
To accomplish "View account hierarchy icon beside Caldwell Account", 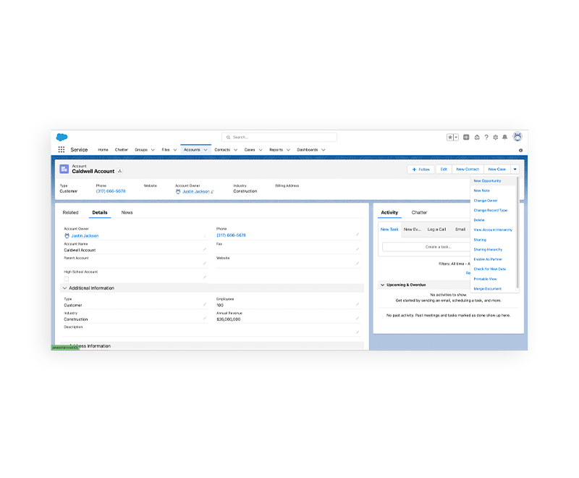I will [x=119, y=171].
